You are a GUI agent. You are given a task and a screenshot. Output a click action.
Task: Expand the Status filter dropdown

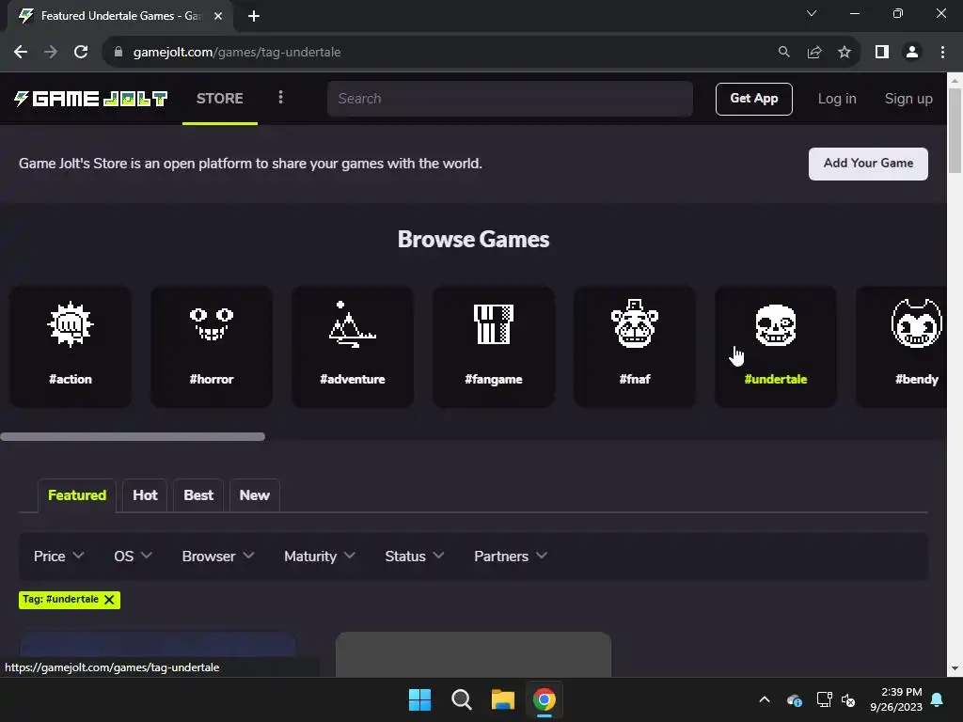[414, 557]
